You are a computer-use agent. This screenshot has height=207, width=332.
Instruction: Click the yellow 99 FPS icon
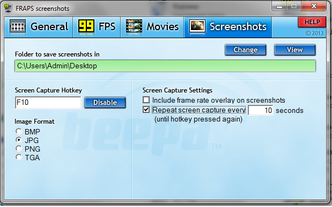pyautogui.click(x=86, y=26)
